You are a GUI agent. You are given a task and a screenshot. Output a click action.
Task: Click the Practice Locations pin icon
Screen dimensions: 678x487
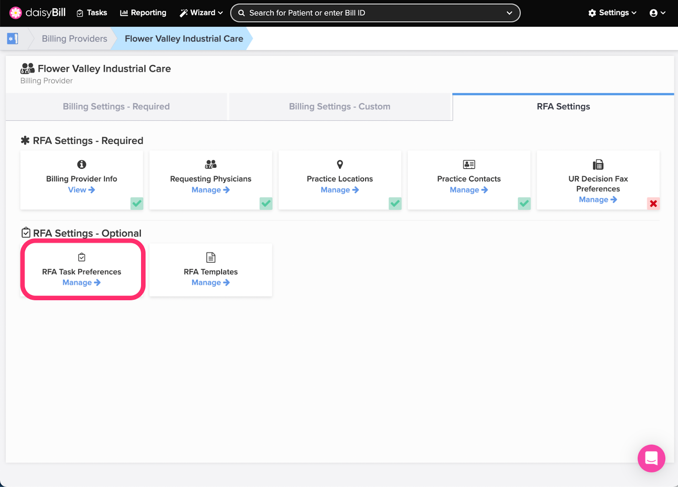coord(340,164)
